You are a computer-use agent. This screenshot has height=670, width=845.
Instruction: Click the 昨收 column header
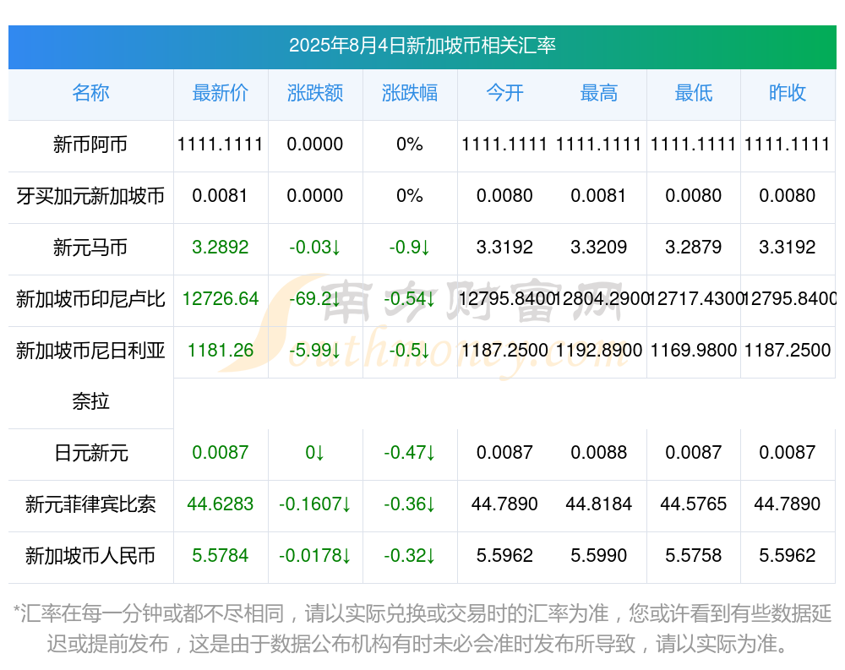pos(788,93)
